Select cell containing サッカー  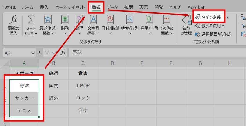pos(24,98)
